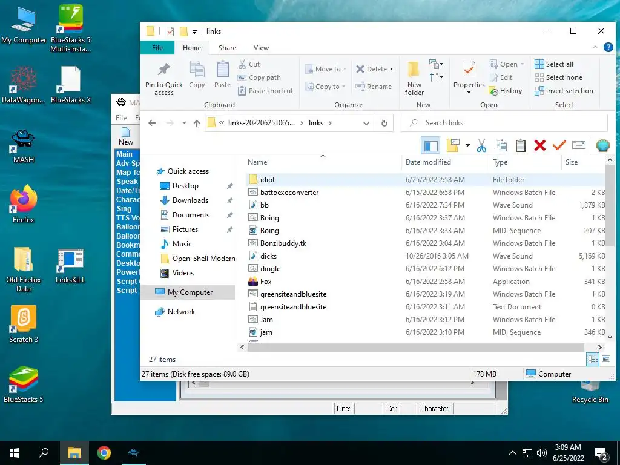Click Edit in Open group

pyautogui.click(x=501, y=77)
